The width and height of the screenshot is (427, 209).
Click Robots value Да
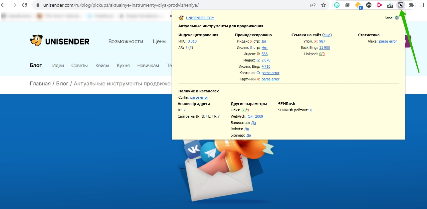tap(247, 129)
